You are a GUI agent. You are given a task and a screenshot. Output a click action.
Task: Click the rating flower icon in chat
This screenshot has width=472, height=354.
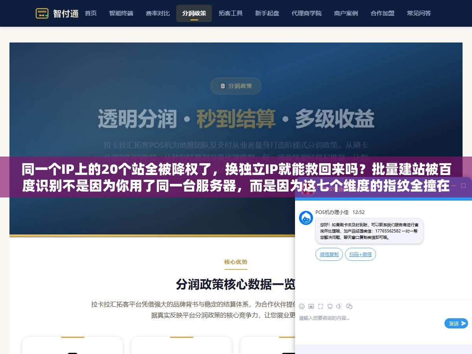(330, 306)
